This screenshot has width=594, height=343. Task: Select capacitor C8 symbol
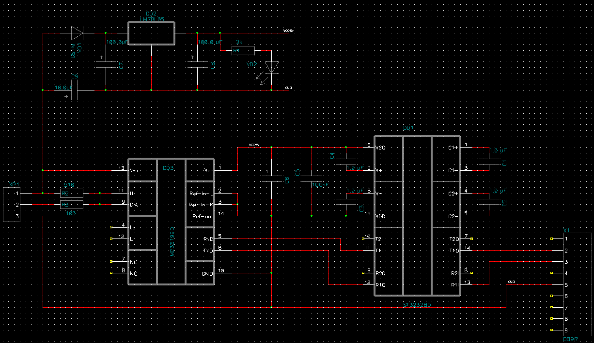198,65
